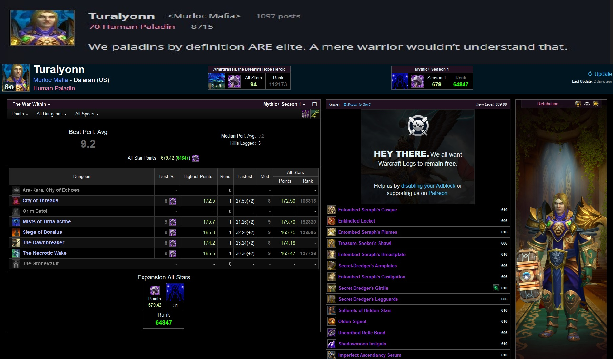Open the WoW Armory icon in Retribution panel

point(578,104)
